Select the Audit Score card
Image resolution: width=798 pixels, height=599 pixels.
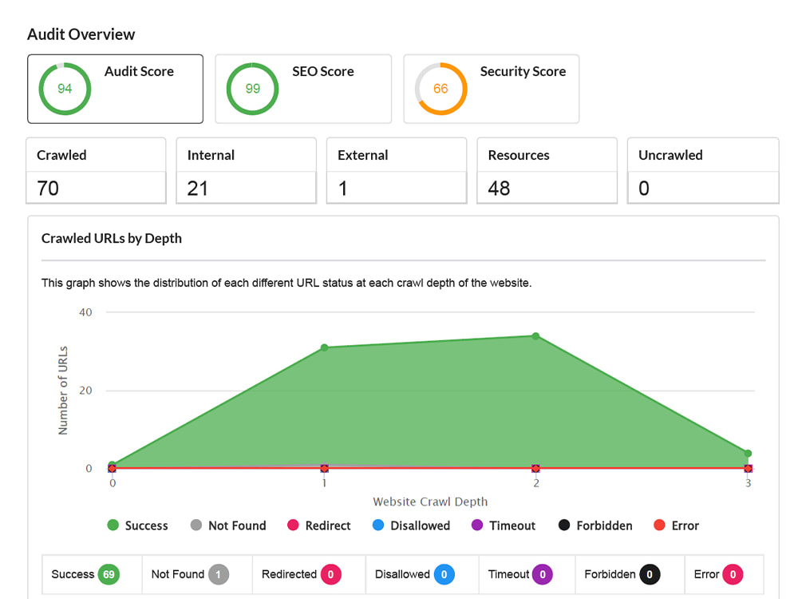[x=116, y=89]
